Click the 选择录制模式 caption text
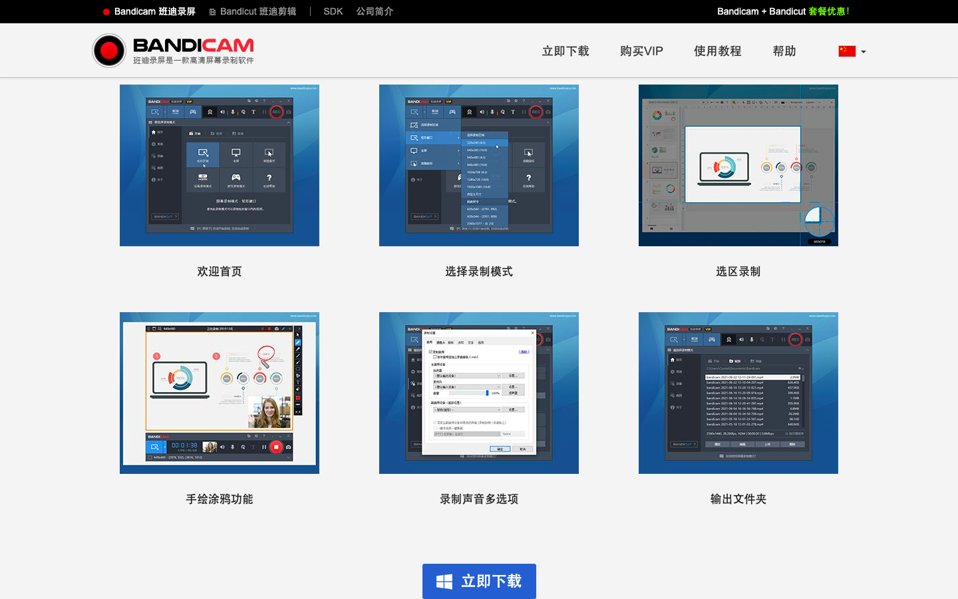Image resolution: width=958 pixels, height=599 pixels. click(479, 272)
